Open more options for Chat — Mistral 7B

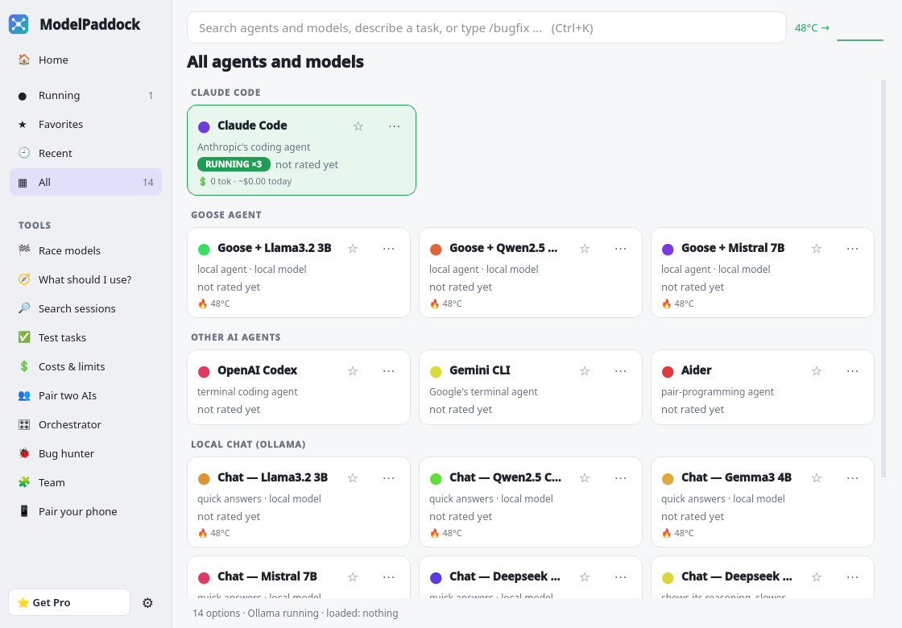(389, 576)
